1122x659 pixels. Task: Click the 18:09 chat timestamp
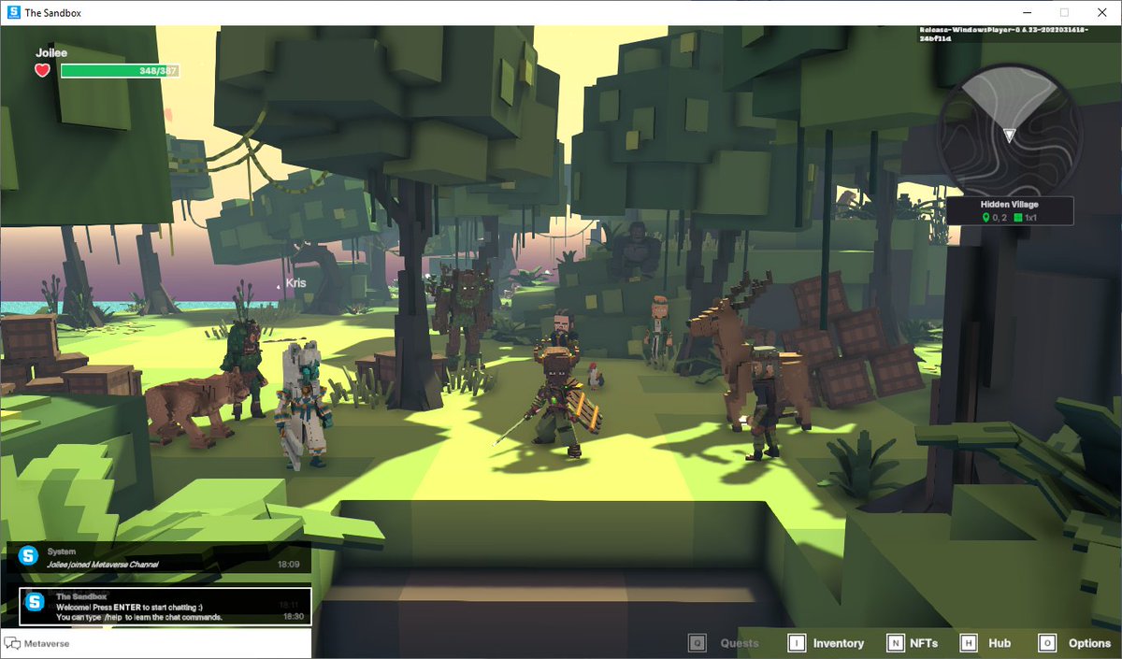288,565
